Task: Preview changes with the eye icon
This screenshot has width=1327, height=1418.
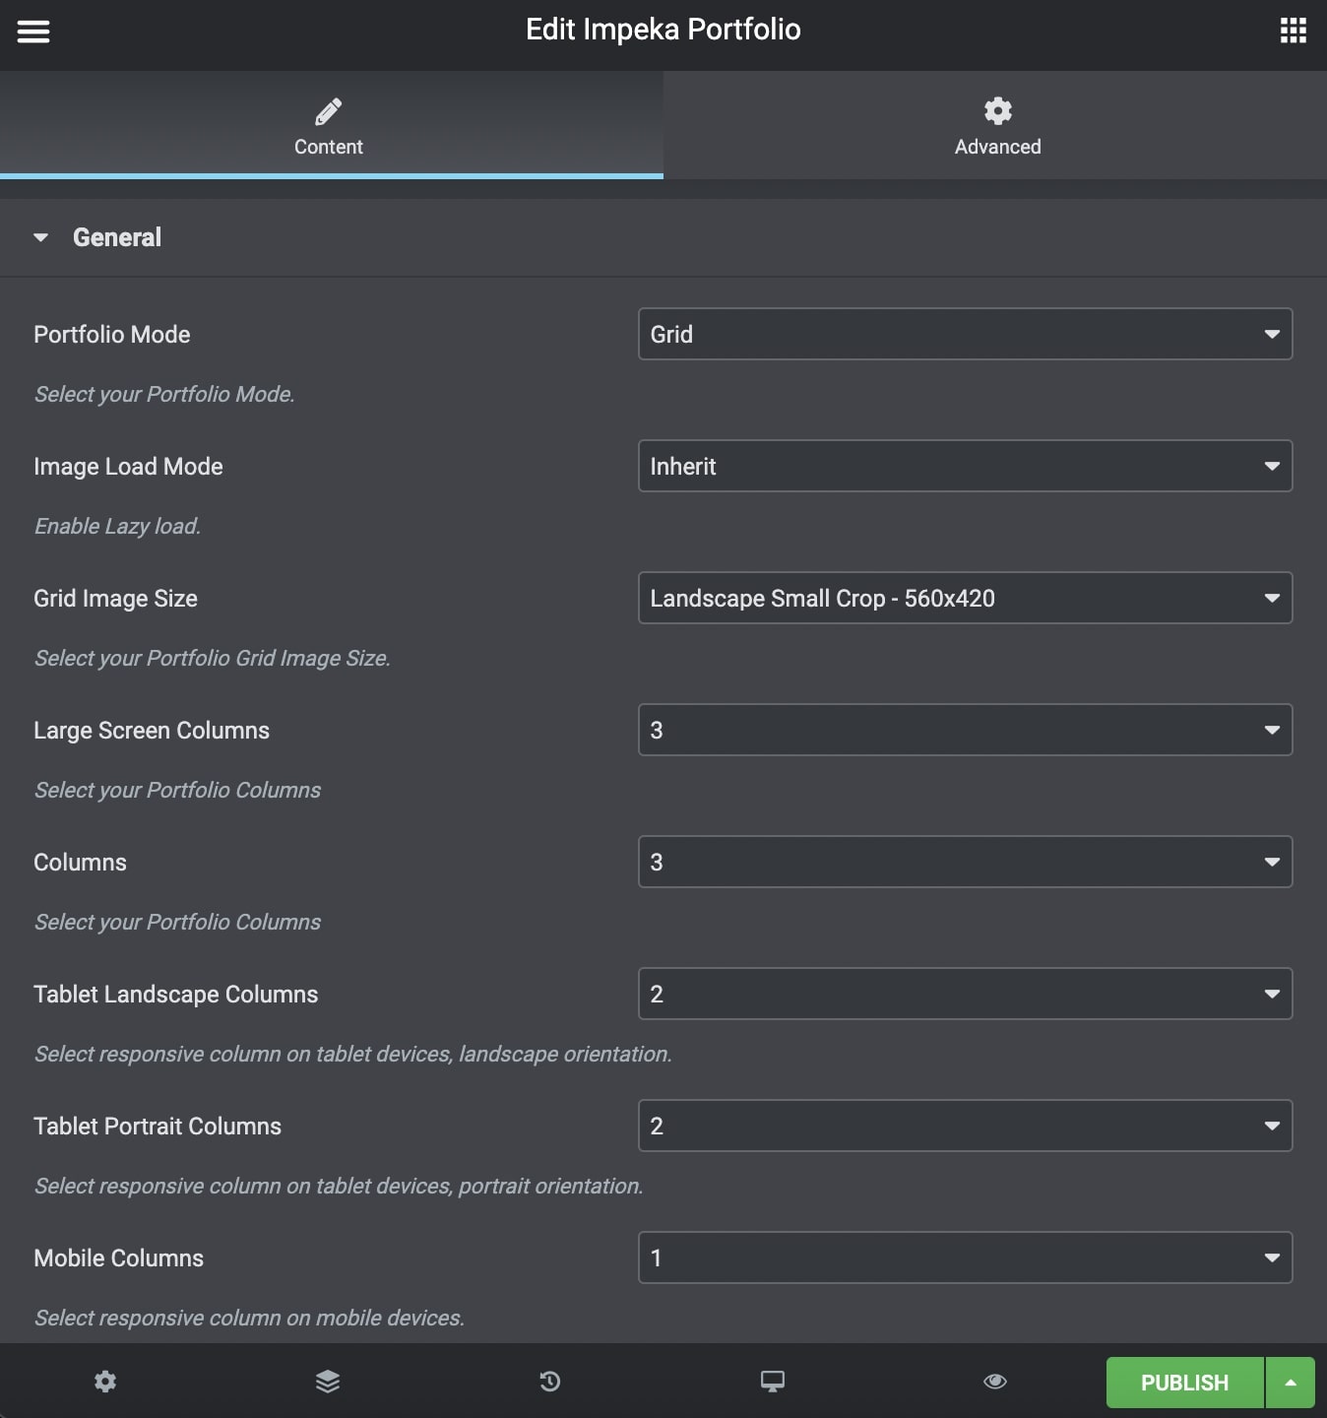Action: 995,1382
